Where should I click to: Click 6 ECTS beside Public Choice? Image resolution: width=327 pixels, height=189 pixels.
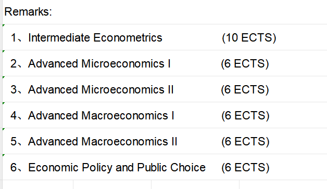pos(245,168)
